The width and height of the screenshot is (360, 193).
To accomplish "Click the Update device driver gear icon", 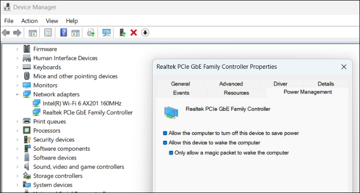I will [x=90, y=33].
